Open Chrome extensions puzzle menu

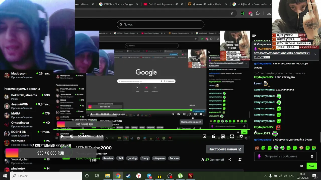(x=258, y=13)
